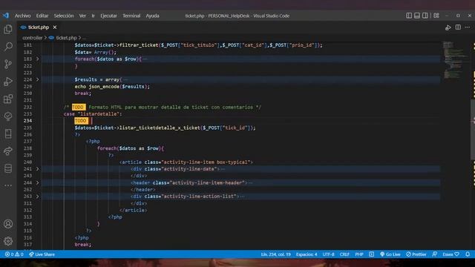The width and height of the screenshot is (475, 267).
Task: Open the eighth activity bar icon above Live Share
Action: [x=8, y=133]
